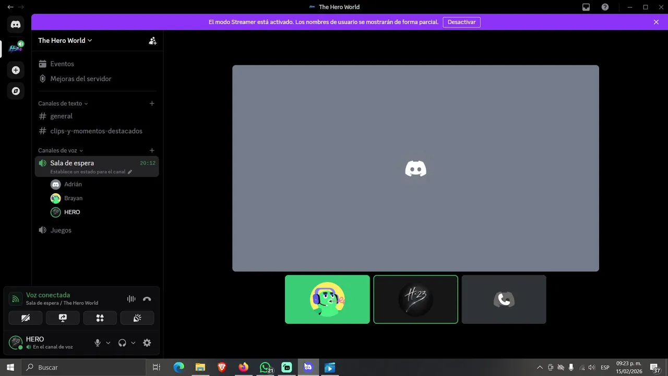The width and height of the screenshot is (668, 376).
Task: Edit the channel status pencil icon
Action: pyautogui.click(x=130, y=172)
